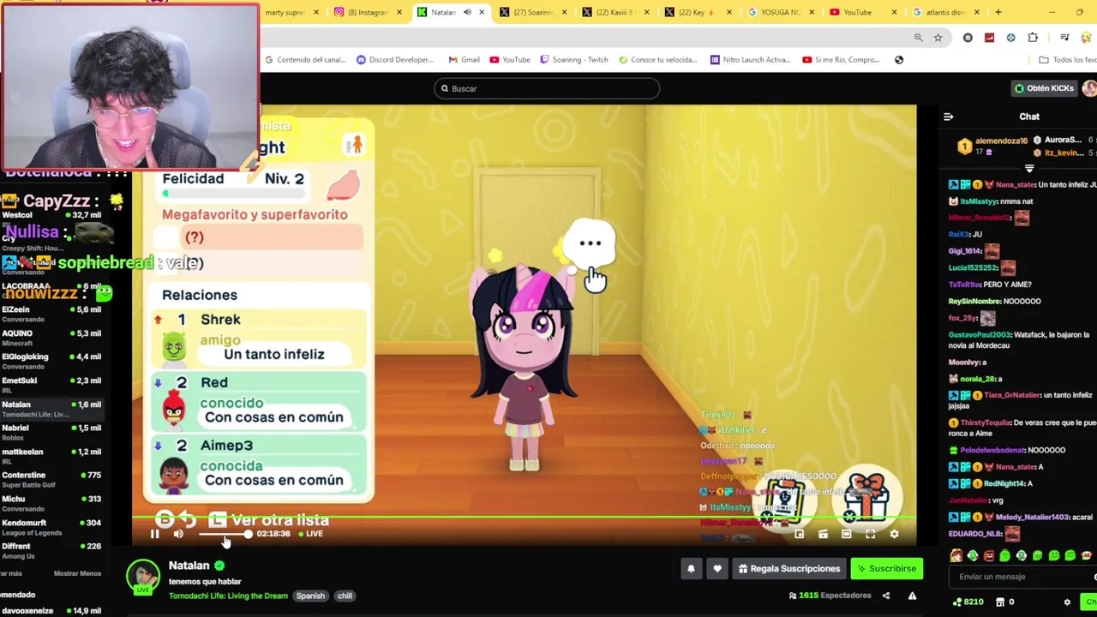
Task: Select the chill tag
Action: tap(345, 596)
